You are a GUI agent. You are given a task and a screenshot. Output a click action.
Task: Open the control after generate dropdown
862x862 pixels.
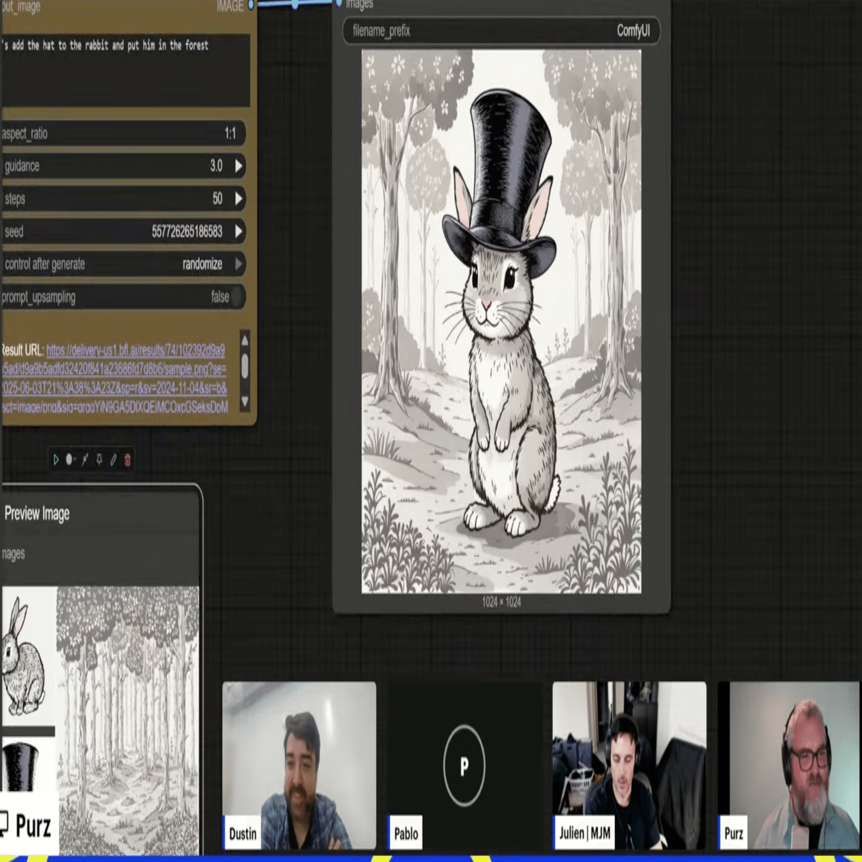(x=123, y=264)
